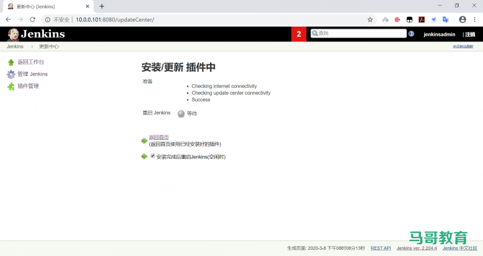Image resolution: width=483 pixels, height=256 pixels.
Task: Click the 等待 status text
Action: tap(192, 114)
